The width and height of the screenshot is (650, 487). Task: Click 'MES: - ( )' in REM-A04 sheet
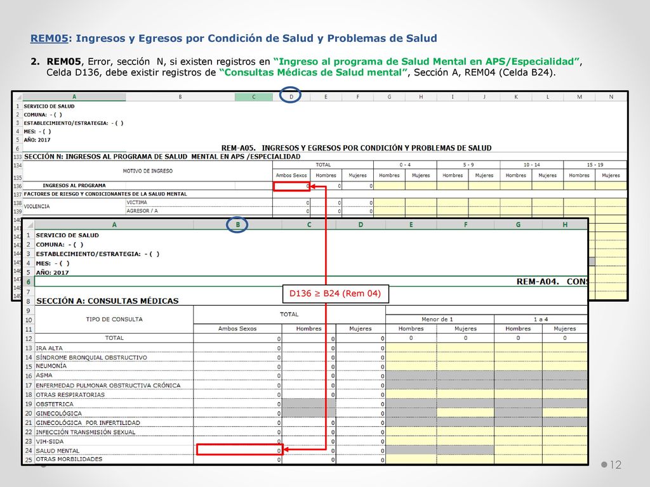[x=53, y=263]
